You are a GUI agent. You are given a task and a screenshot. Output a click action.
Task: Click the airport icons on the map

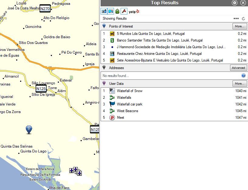[x=75, y=171]
